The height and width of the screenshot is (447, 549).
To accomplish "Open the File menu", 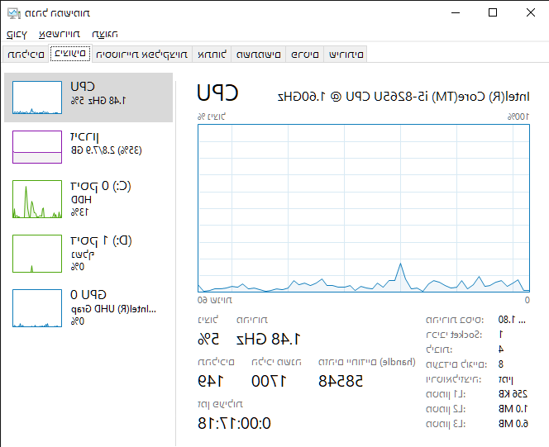I will click(17, 34).
